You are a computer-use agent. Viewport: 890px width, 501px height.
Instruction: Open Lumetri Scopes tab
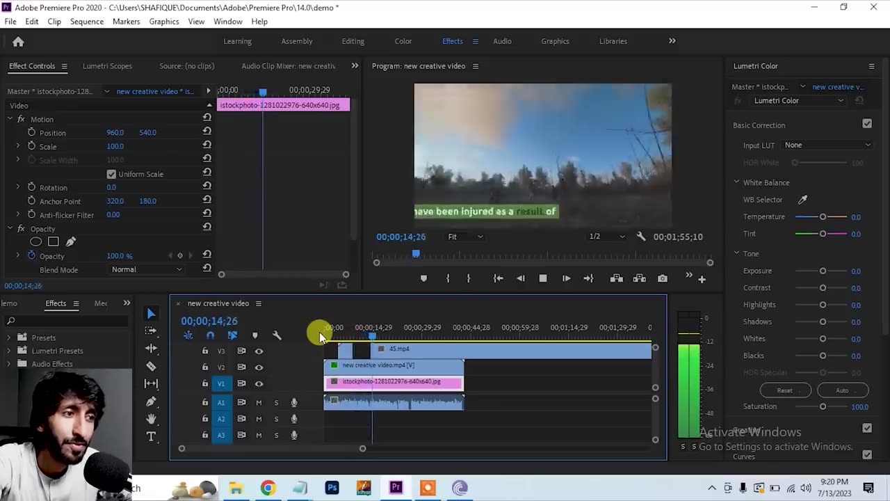(x=107, y=66)
